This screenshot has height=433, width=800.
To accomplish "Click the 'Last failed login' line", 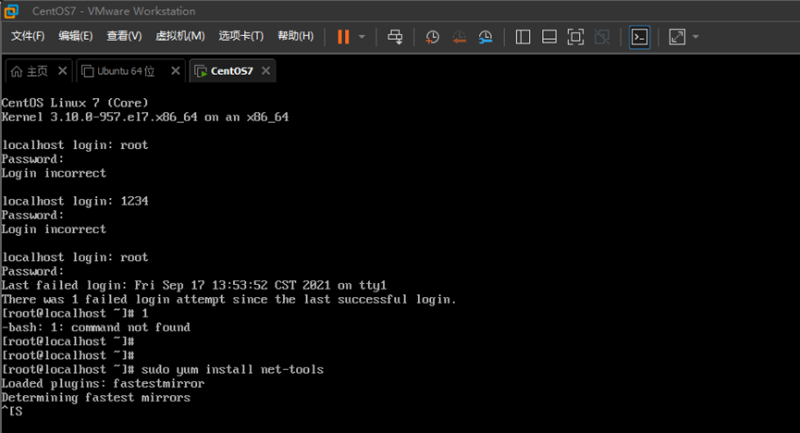I will [x=194, y=285].
